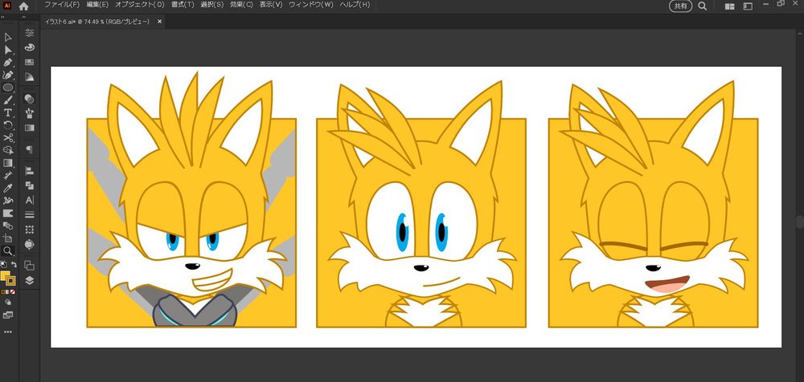Open the Arrange Documents layout icon
This screenshot has width=804, height=382.
tap(729, 6)
